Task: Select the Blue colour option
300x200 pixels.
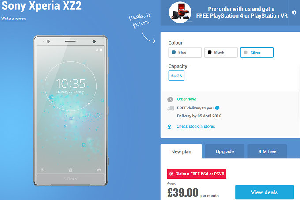Action: (x=185, y=53)
